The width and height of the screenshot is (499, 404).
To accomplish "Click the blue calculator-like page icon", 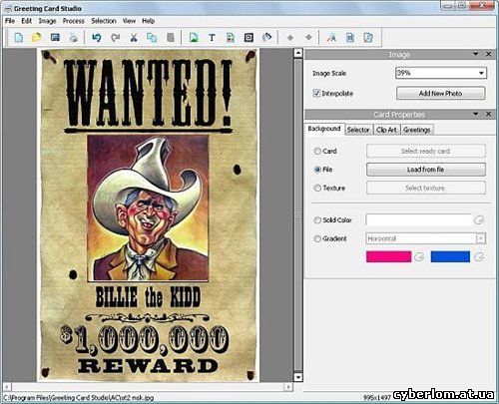I will [x=350, y=38].
